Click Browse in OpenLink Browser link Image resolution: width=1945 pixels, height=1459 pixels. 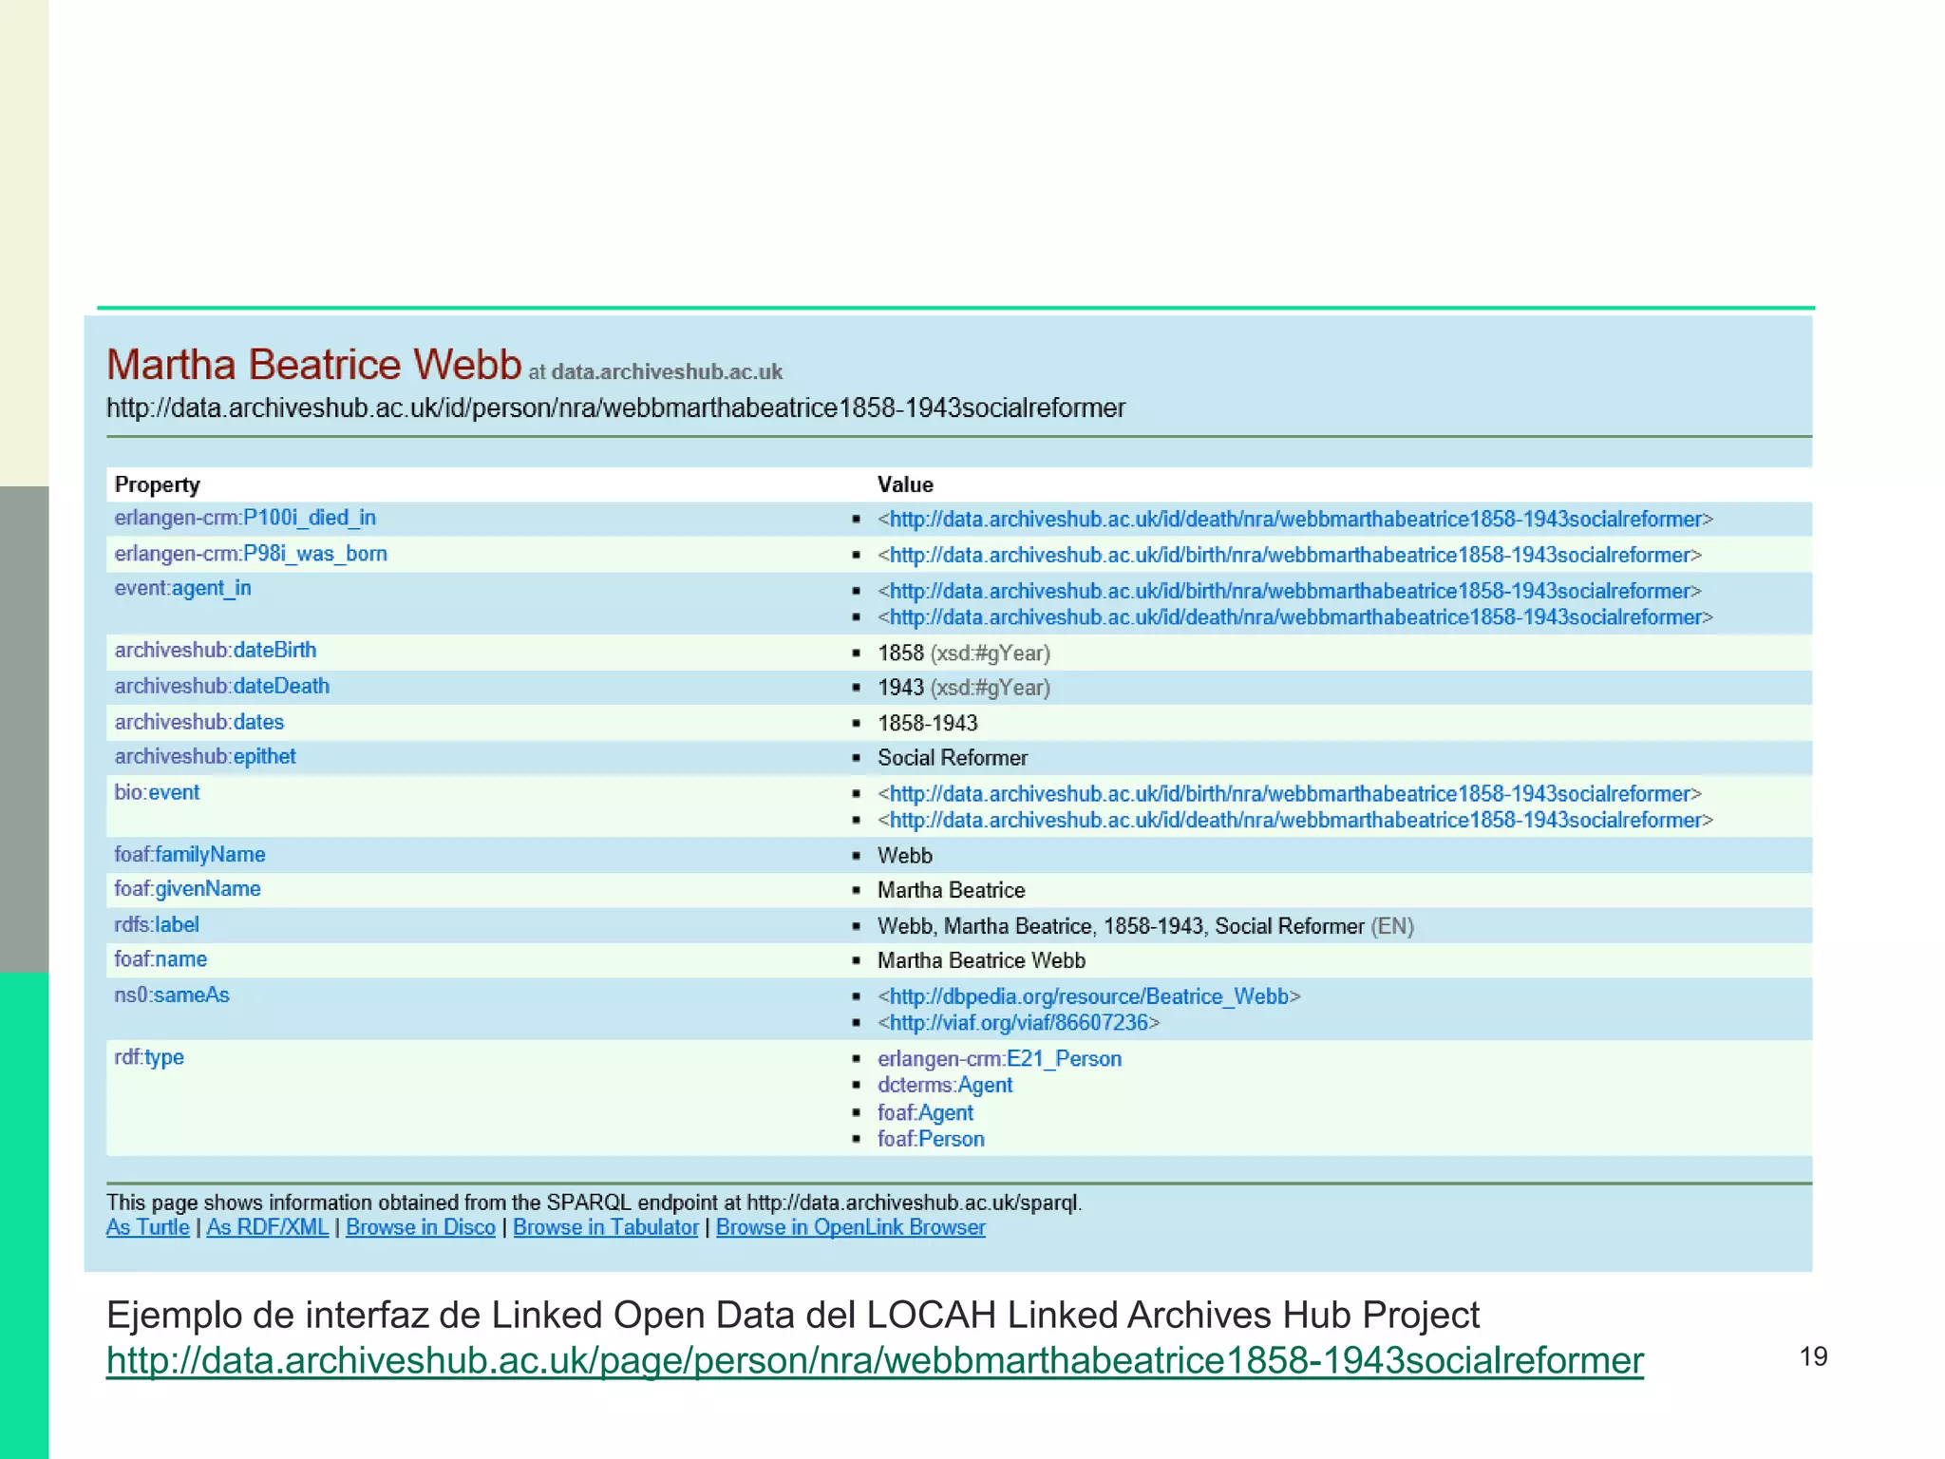[851, 1227]
